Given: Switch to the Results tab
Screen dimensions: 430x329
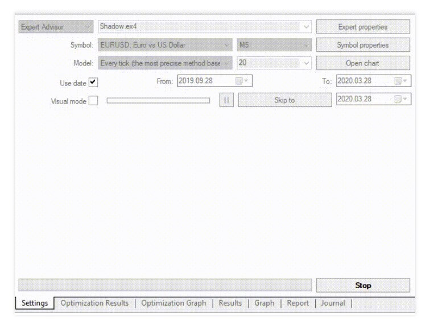Looking at the screenshot, I should click(x=230, y=303).
